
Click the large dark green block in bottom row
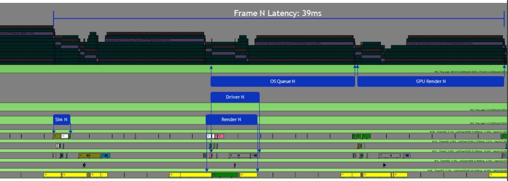(x=225, y=175)
